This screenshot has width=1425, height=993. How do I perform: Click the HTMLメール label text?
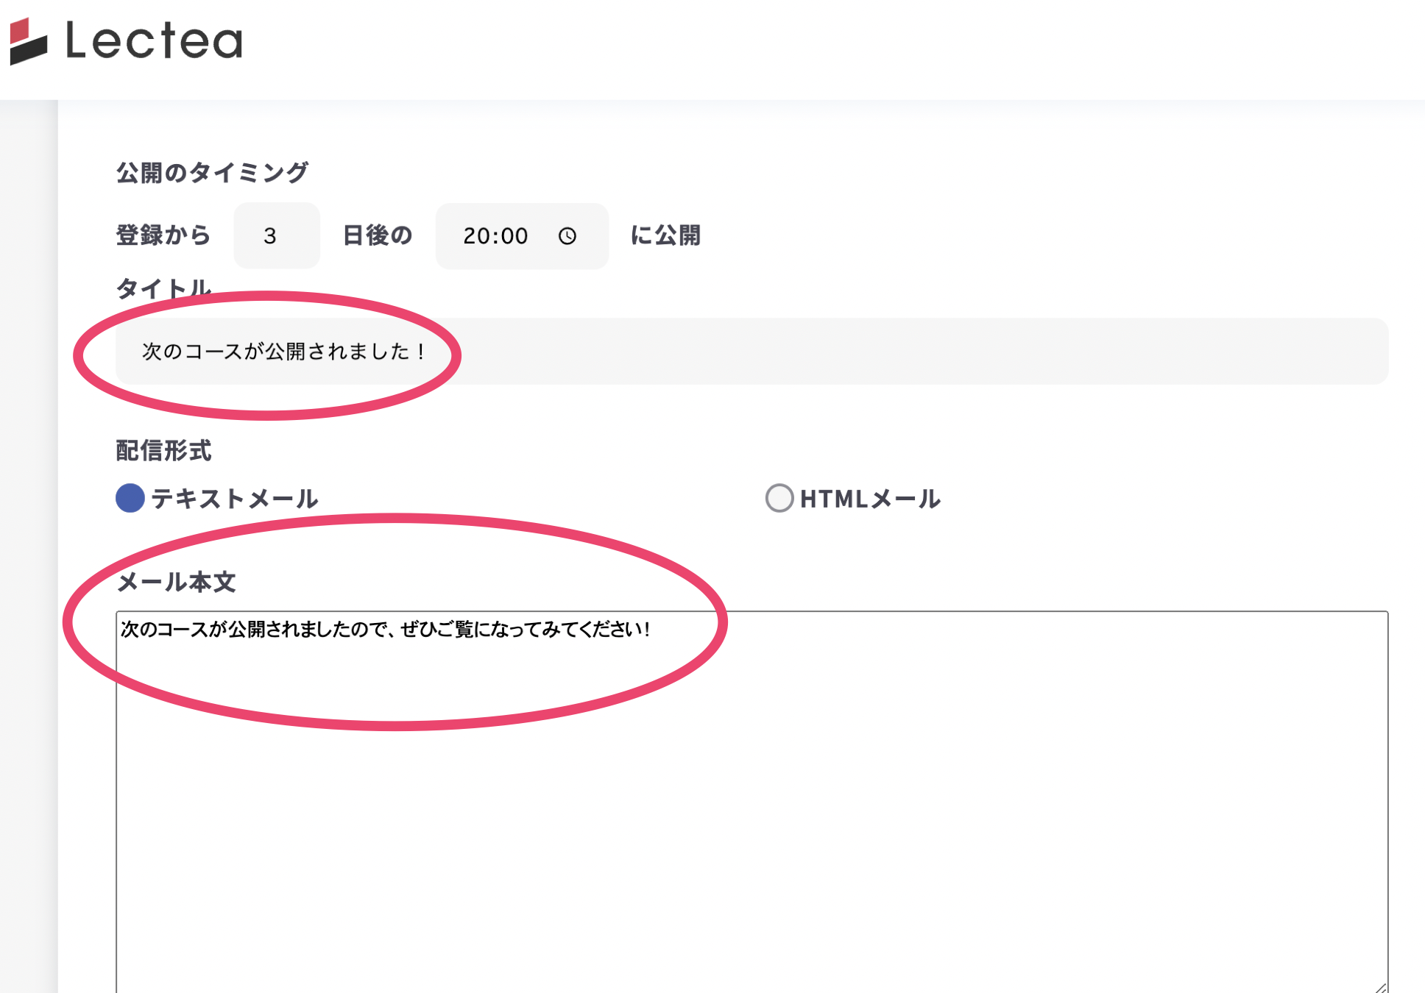(x=870, y=499)
